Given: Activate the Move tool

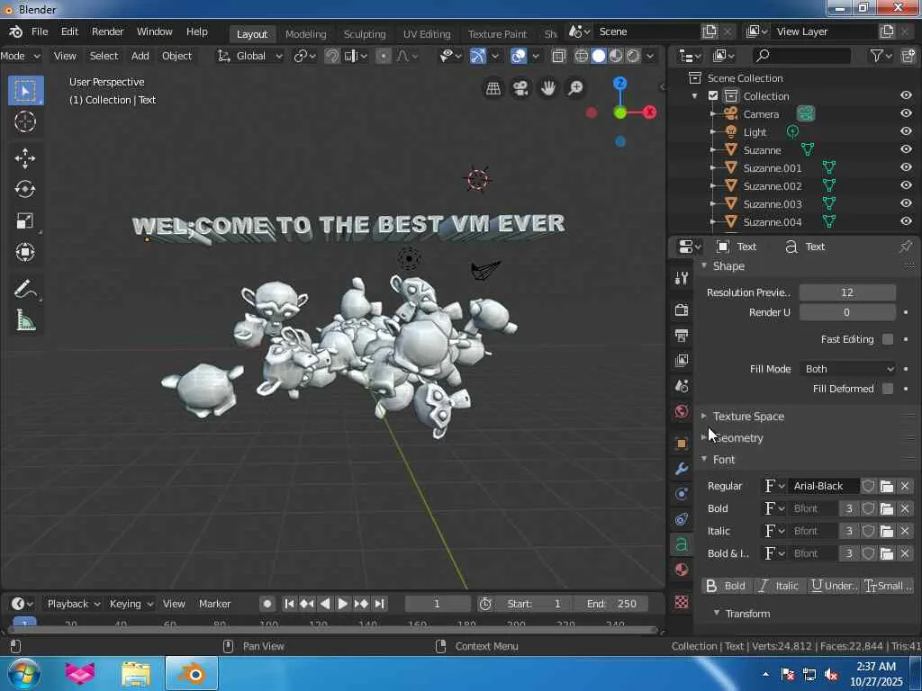Looking at the screenshot, I should [25, 158].
